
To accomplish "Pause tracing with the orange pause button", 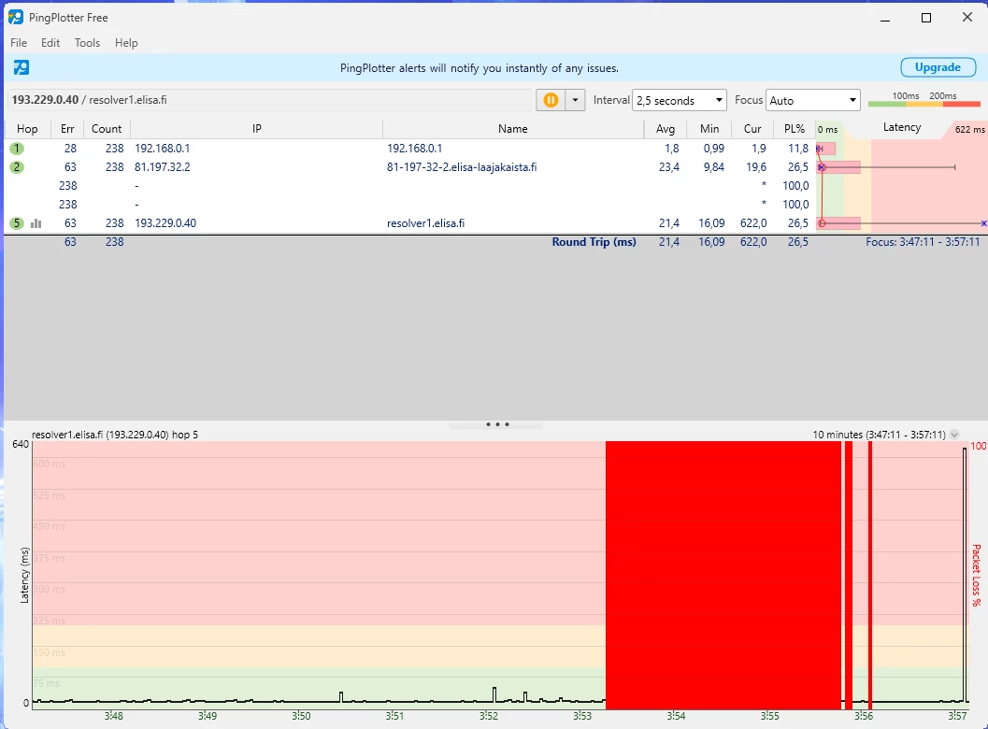I will click(x=551, y=100).
